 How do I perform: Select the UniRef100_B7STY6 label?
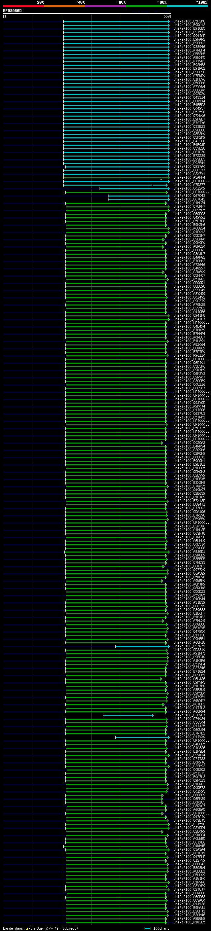189,123
